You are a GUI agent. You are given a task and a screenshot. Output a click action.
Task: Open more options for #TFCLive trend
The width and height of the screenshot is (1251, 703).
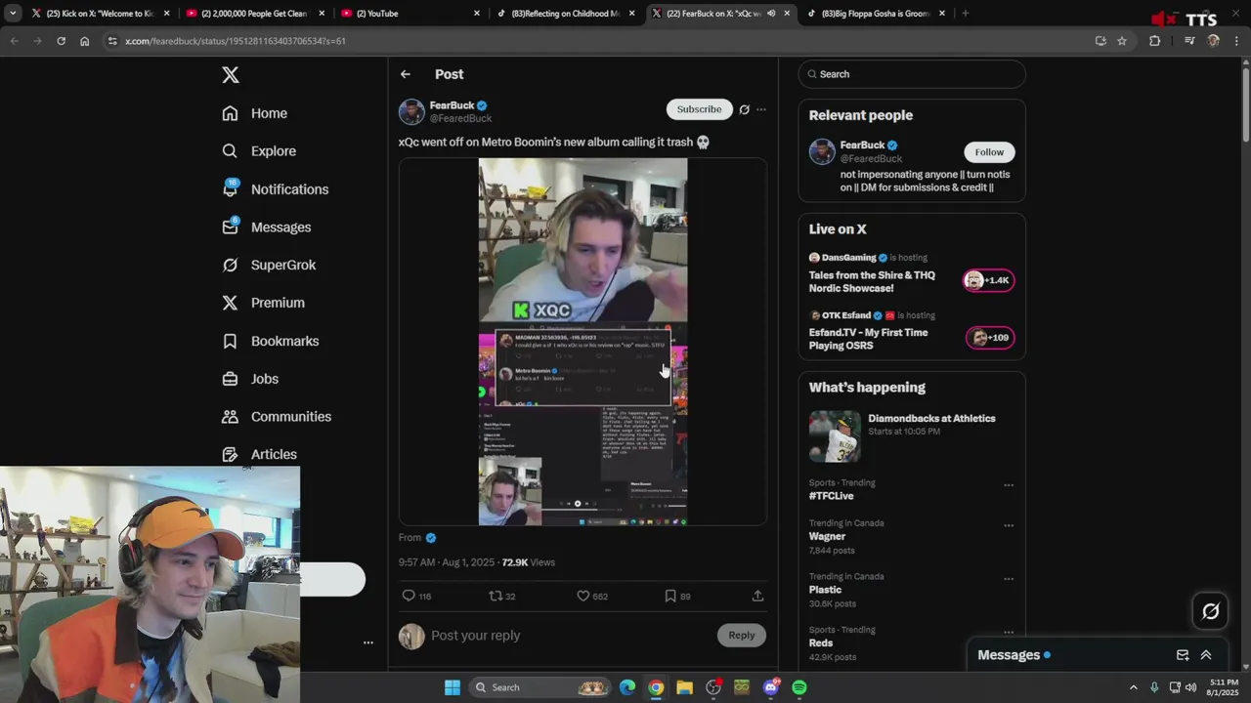[x=1009, y=485]
